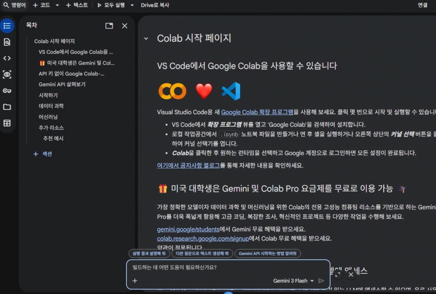
Task: Expand the 코드 dropdown arrow in toolbar
Action: pos(56,5)
